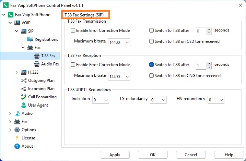Open the Call Forwarding arrow icon

tap(24, 97)
